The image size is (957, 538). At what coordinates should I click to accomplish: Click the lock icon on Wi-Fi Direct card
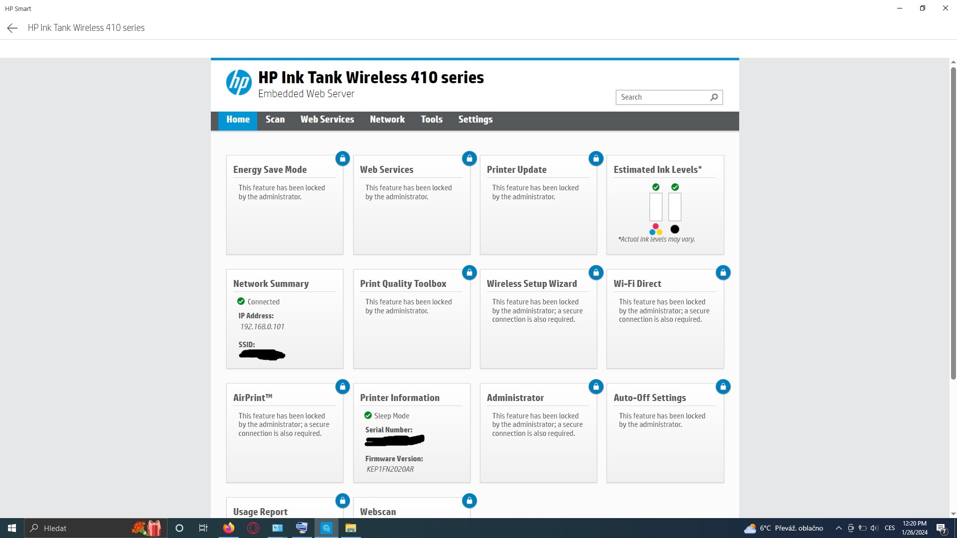[723, 272]
